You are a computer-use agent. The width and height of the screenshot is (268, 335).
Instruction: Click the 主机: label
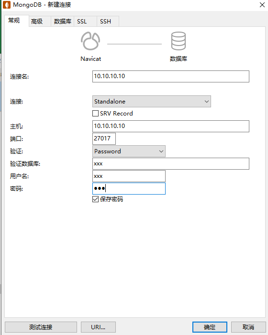click(16, 126)
